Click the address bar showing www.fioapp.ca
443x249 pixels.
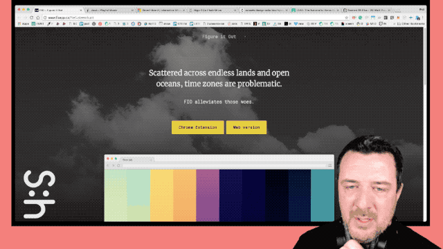point(195,17)
